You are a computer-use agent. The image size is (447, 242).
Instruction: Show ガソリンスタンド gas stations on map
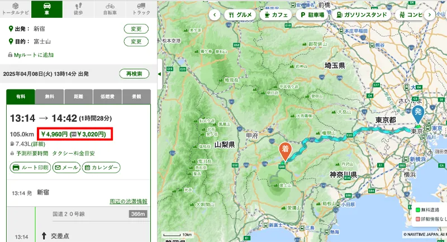[x=362, y=15]
